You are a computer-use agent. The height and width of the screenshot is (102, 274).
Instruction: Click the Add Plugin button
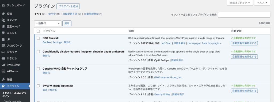[68, 6]
